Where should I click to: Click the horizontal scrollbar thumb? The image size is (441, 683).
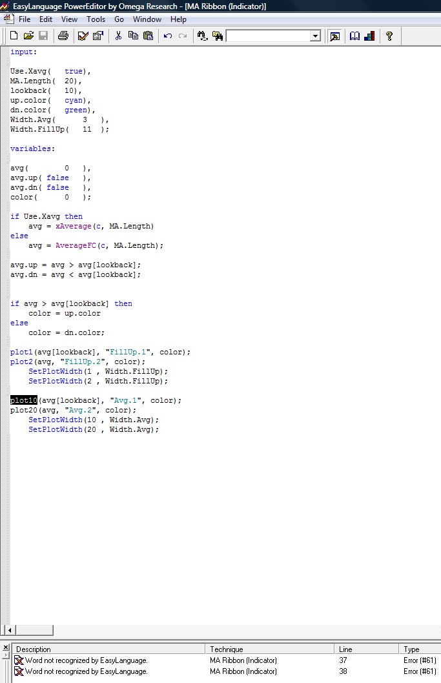(34, 630)
